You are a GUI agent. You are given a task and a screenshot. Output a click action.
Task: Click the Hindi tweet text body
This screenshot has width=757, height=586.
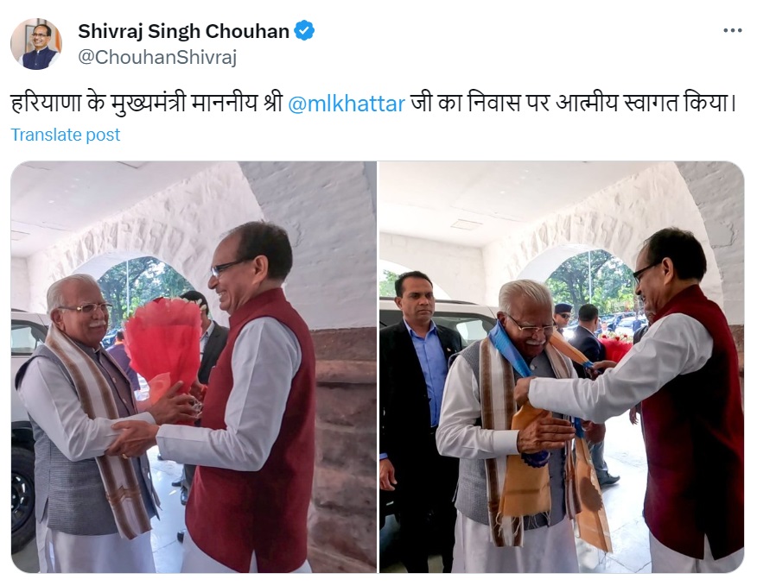click(373, 104)
